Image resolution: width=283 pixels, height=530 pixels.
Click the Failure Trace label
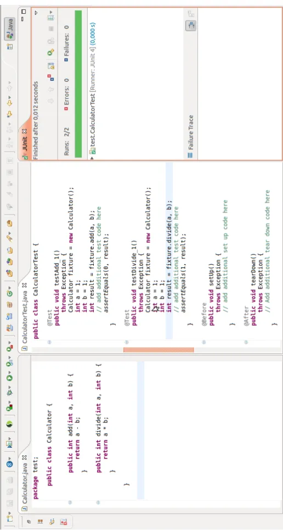click(x=191, y=132)
